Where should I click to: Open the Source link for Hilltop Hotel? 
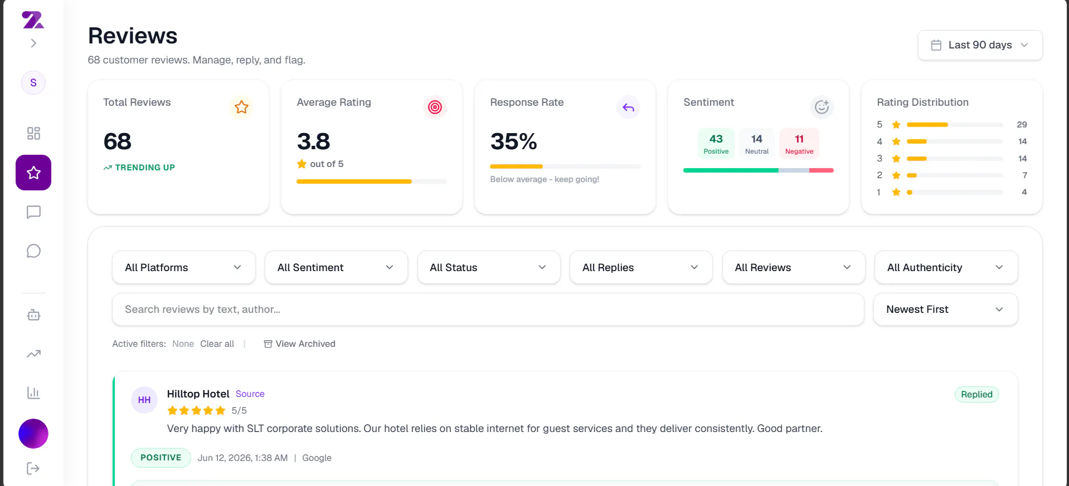coord(250,394)
